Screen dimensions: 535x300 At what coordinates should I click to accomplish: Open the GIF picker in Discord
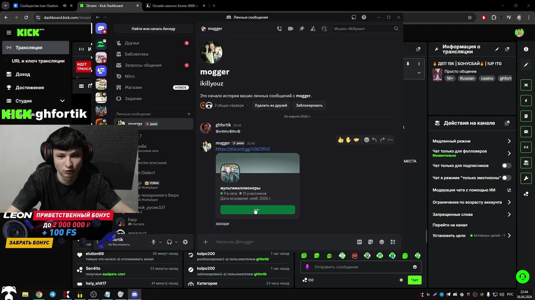click(x=359, y=242)
